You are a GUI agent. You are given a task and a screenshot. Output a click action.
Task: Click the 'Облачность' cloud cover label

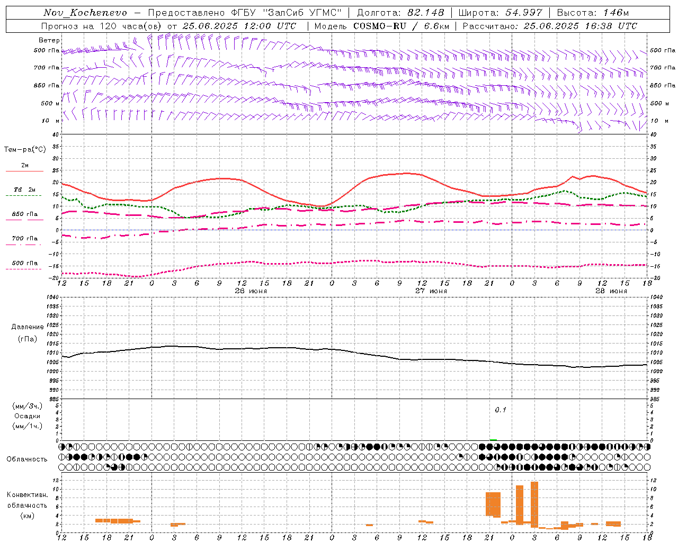pos(27,459)
